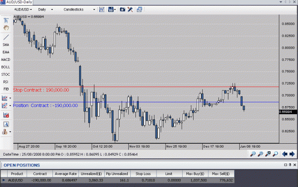Image resolution: width=298 pixels, height=187 pixels.
Task: Open the chart window list dropdown arrow
Action: [x=281, y=2]
